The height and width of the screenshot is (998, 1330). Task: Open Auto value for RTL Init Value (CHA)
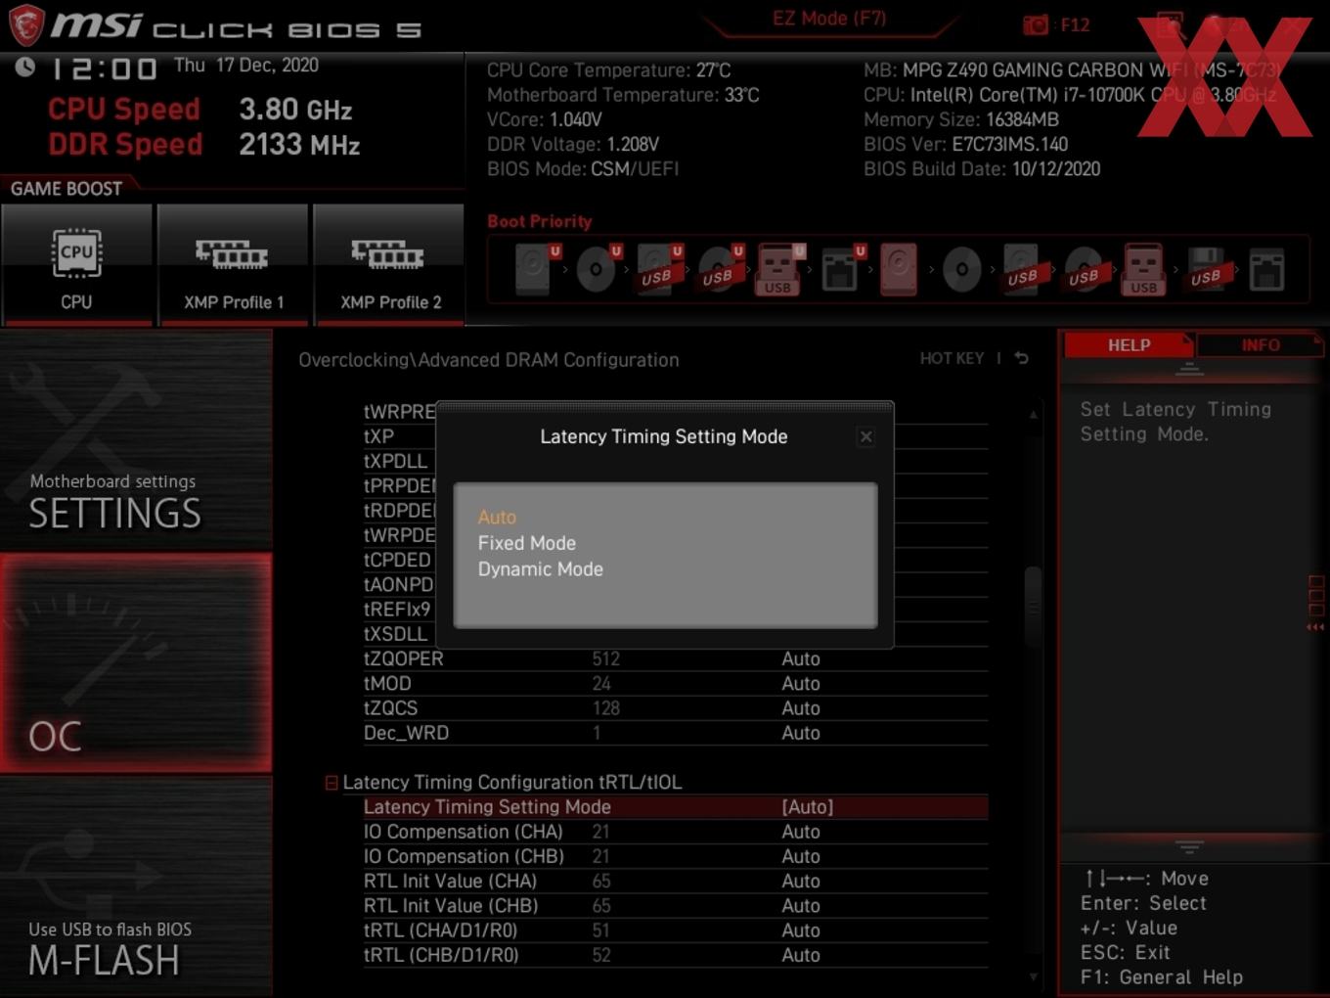[801, 881]
